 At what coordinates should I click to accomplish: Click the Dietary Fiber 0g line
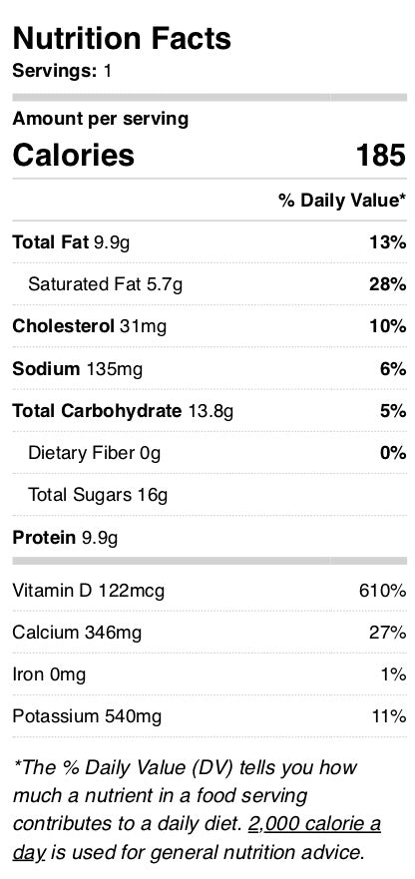(209, 452)
